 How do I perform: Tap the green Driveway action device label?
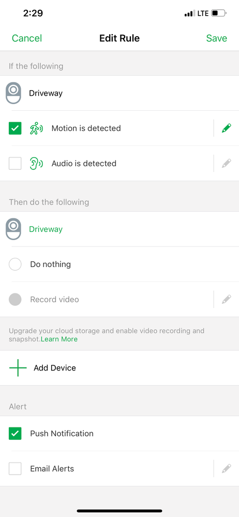pyautogui.click(x=46, y=229)
